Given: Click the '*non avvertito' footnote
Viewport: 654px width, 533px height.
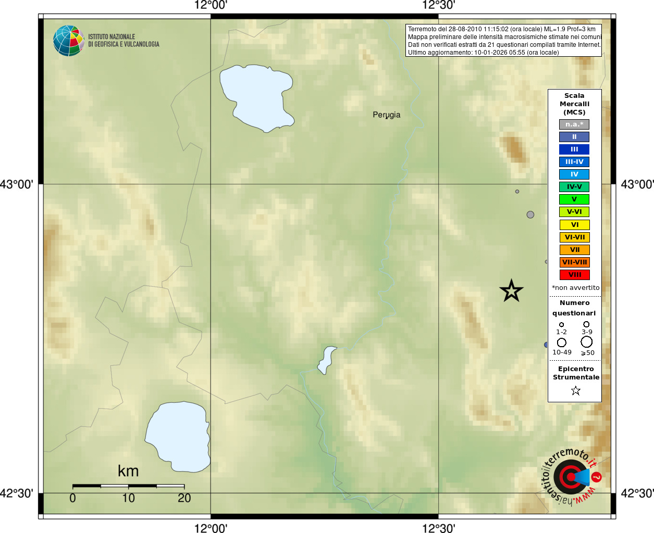Looking at the screenshot, I should tap(576, 288).
